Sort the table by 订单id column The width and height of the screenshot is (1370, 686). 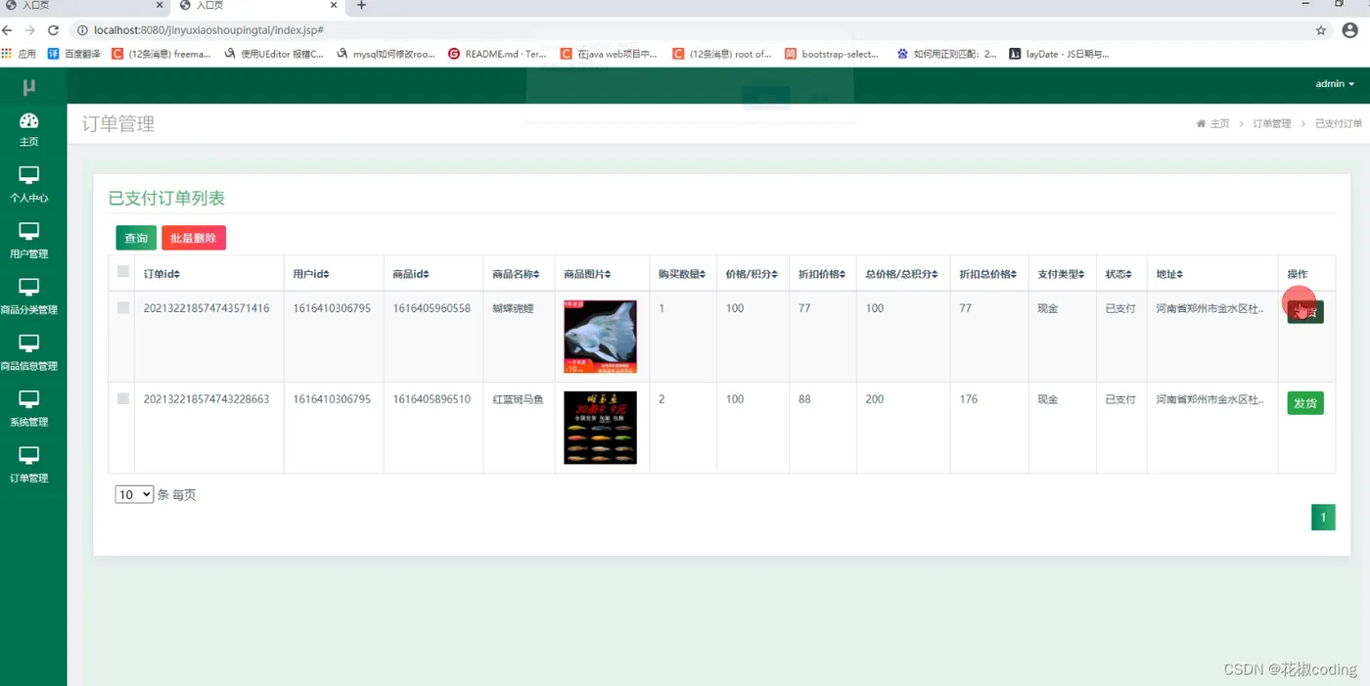pyautogui.click(x=161, y=274)
